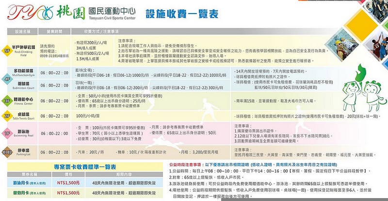Click the 價格 column header
The height and width of the screenshot is (201, 388).
click(68, 174)
